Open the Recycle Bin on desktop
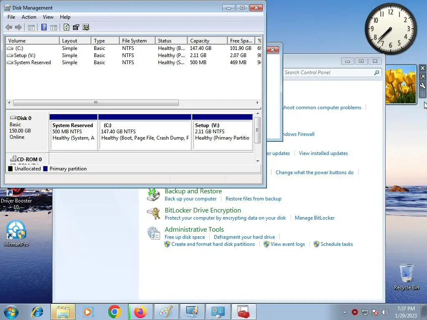427x320 pixels. pos(406,277)
